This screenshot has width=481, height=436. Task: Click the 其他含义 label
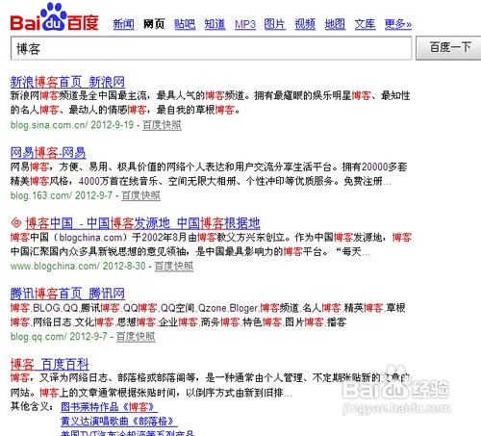click(32, 406)
